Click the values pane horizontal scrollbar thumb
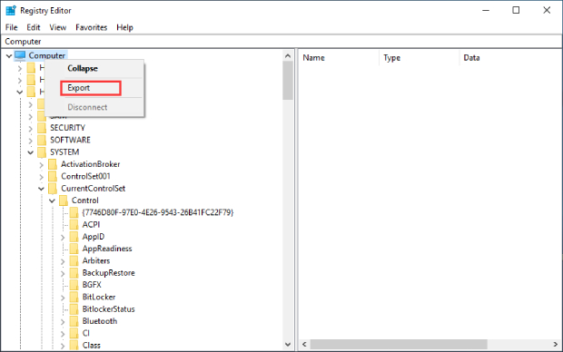 399,345
